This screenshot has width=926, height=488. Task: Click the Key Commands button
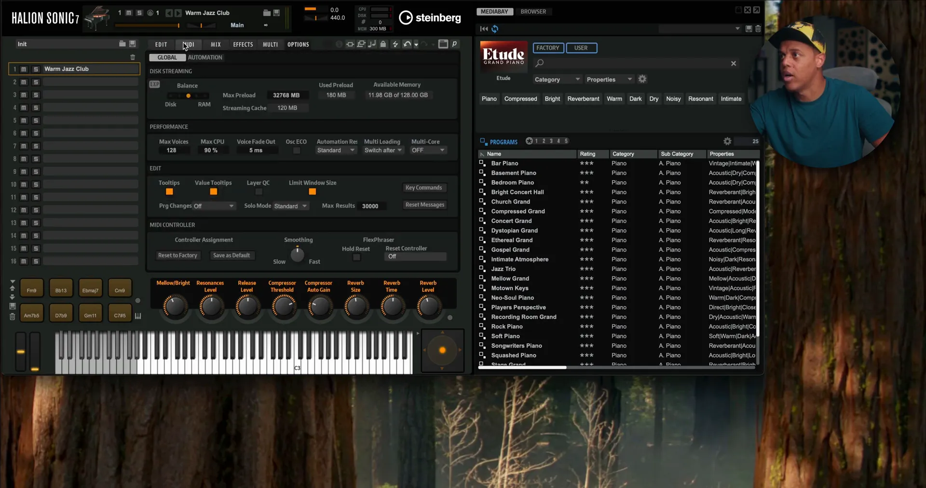tap(423, 188)
